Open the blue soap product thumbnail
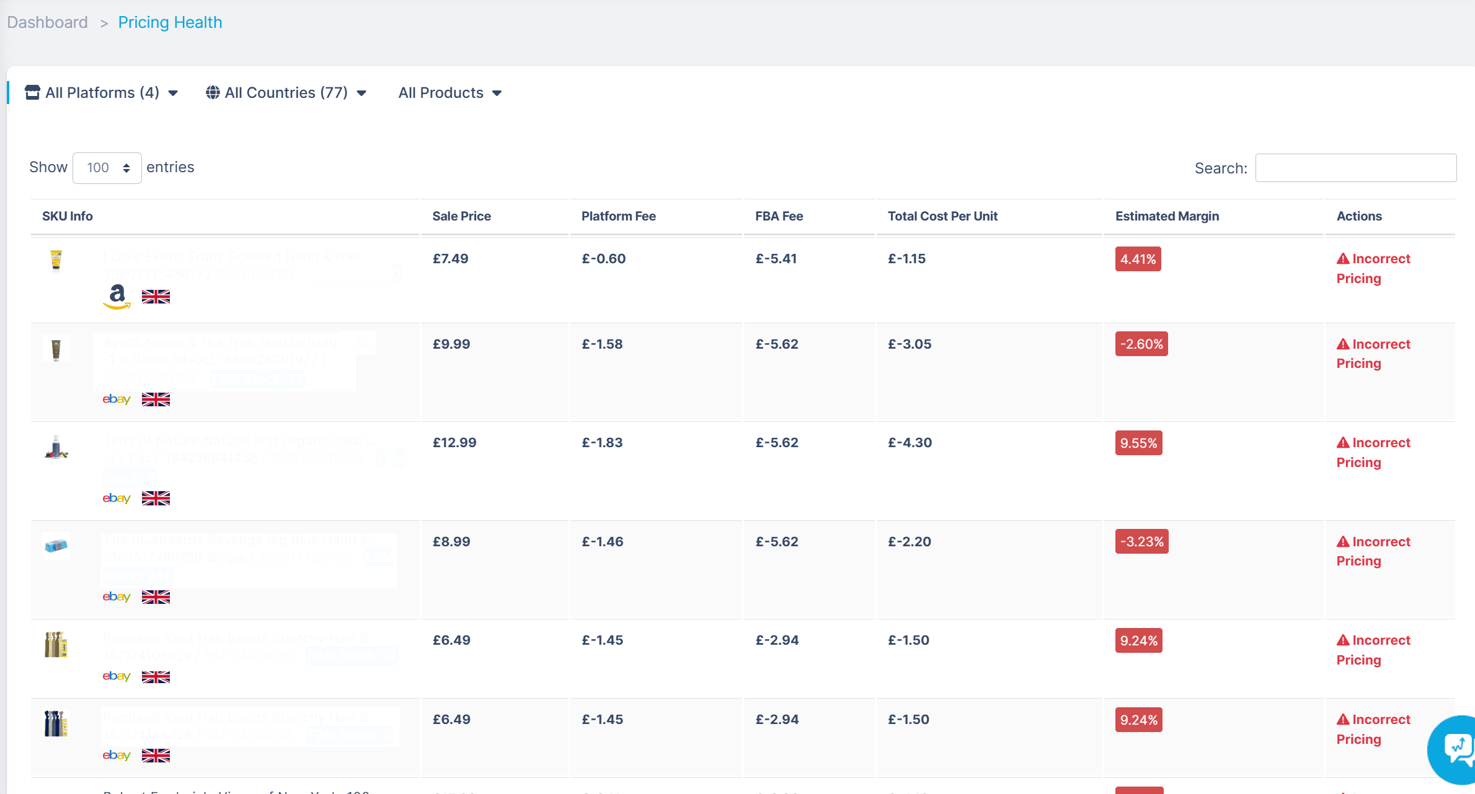 (56, 546)
